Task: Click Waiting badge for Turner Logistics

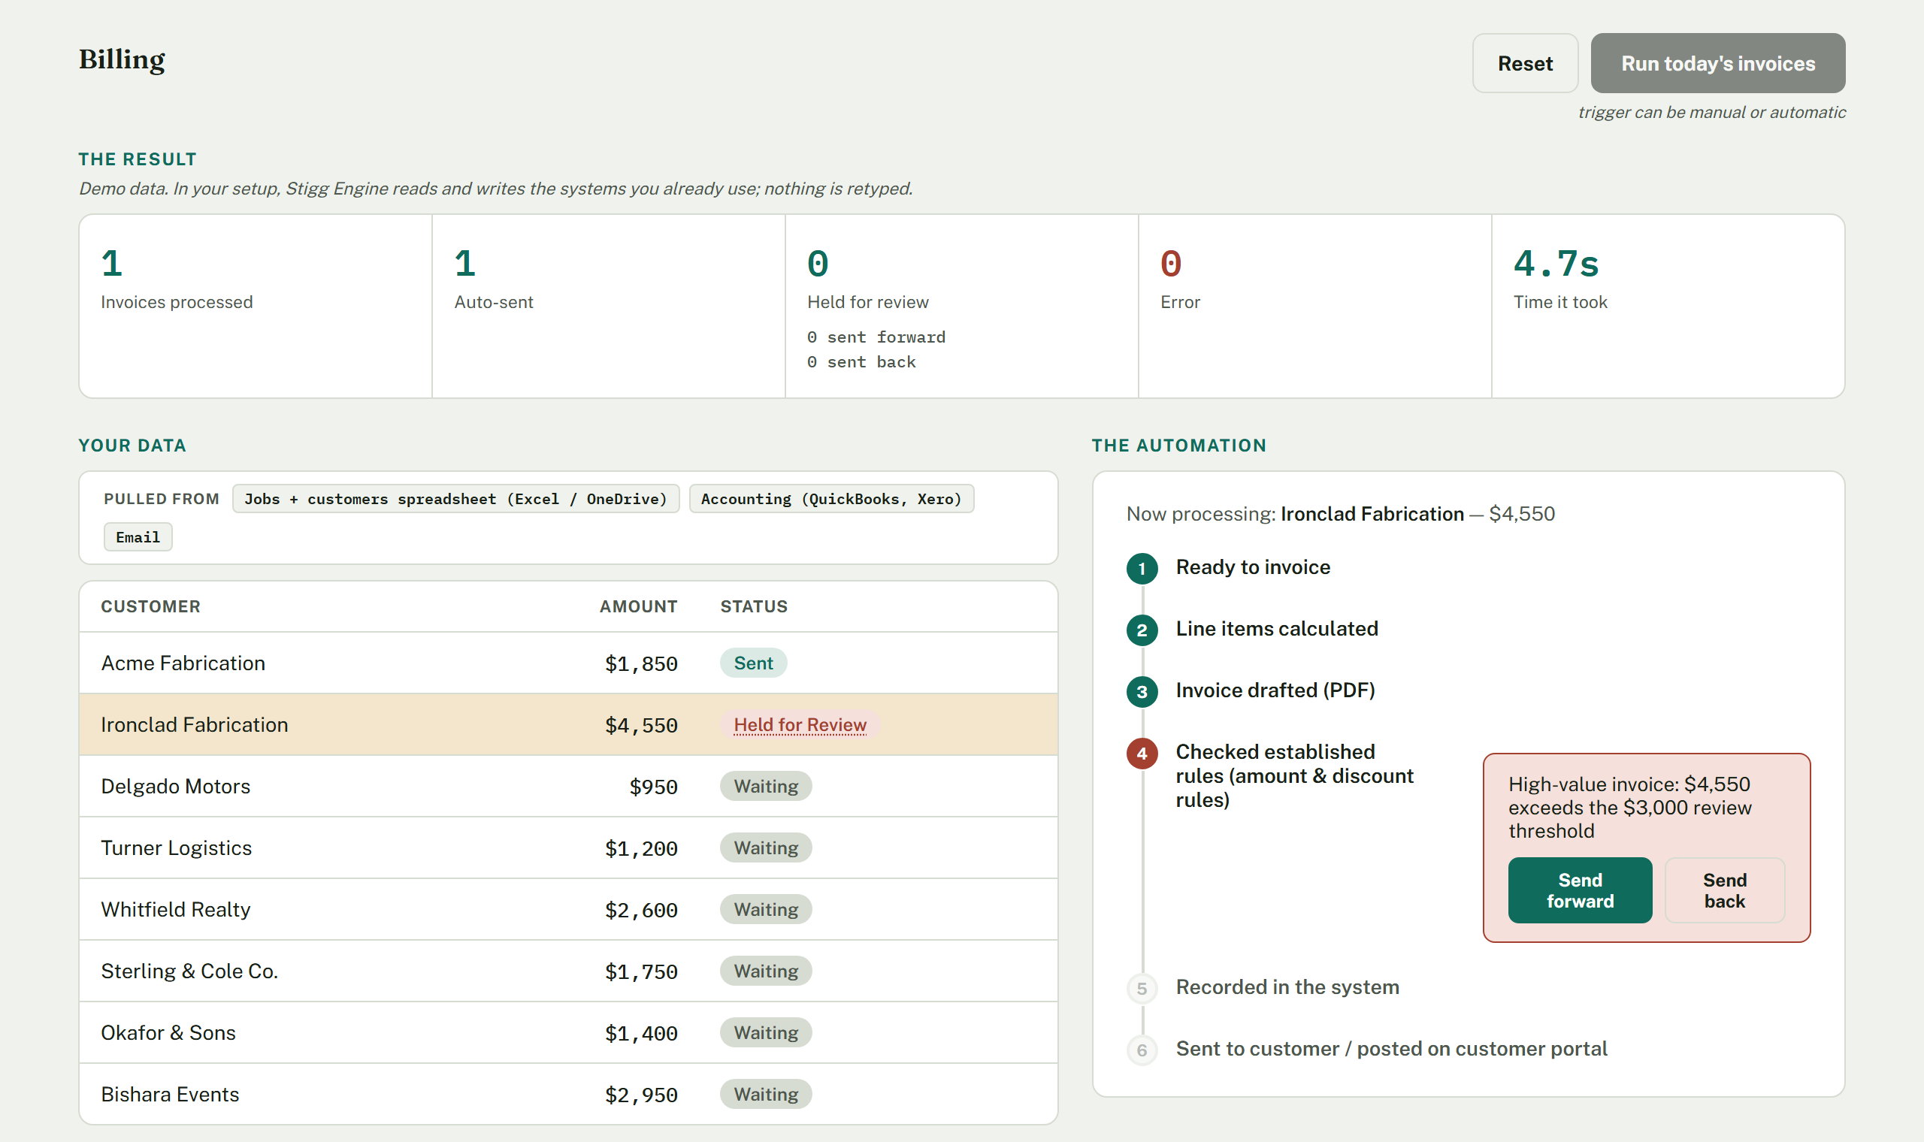Action: click(766, 848)
